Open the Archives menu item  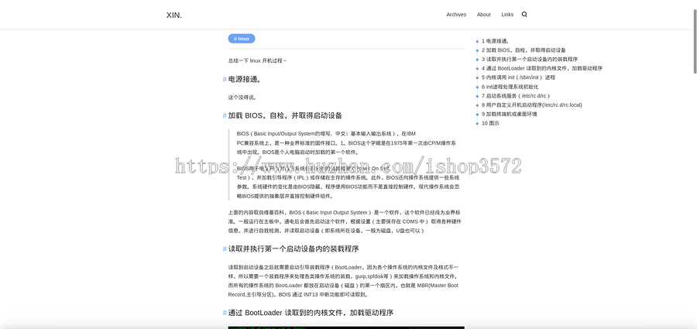point(456,15)
